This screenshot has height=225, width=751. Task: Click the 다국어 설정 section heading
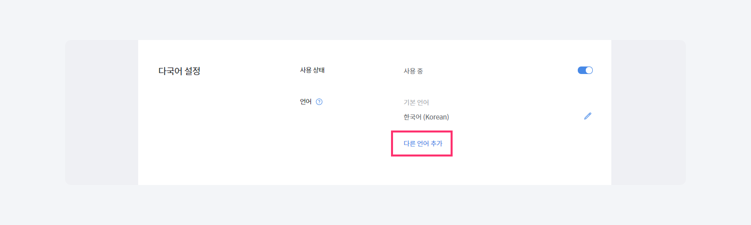point(179,71)
